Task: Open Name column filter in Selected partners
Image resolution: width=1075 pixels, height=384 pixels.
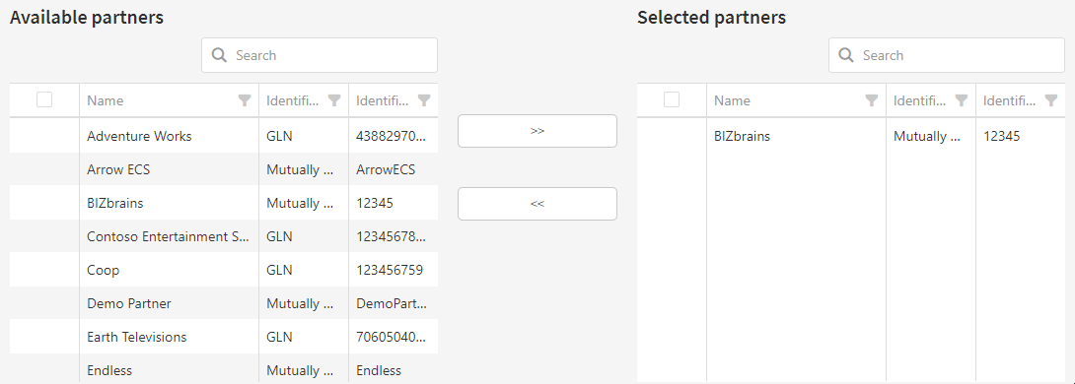Action: 872,100
